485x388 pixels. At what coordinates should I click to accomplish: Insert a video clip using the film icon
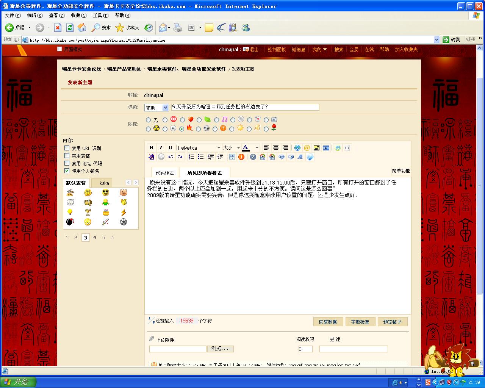[326, 148]
